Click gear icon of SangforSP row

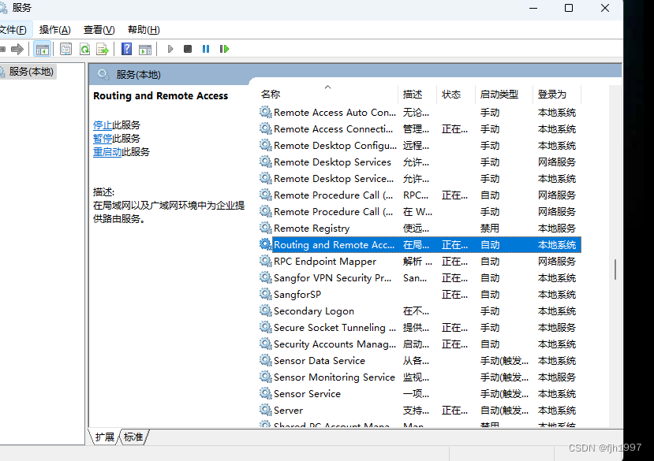pos(265,294)
